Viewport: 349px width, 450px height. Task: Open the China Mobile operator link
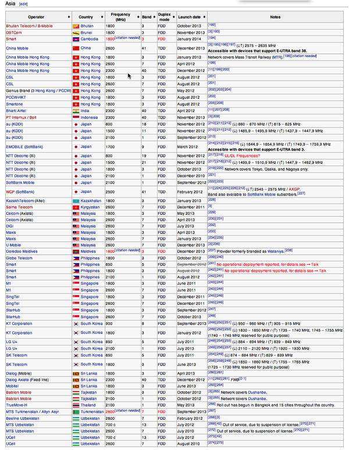tap(17, 48)
